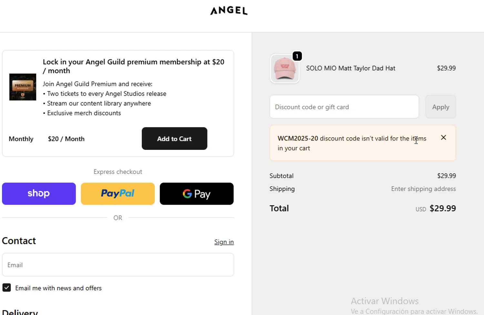Screen dimensions: 484x315
Task: Choose PayPal express checkout
Action: (118, 194)
